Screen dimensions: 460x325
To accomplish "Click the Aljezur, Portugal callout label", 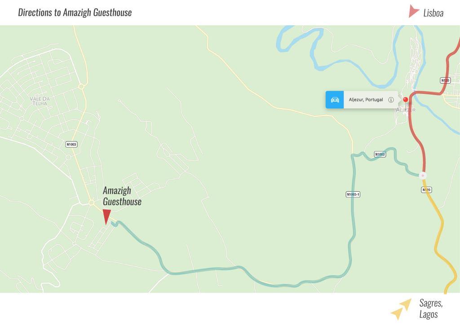I will click(366, 100).
